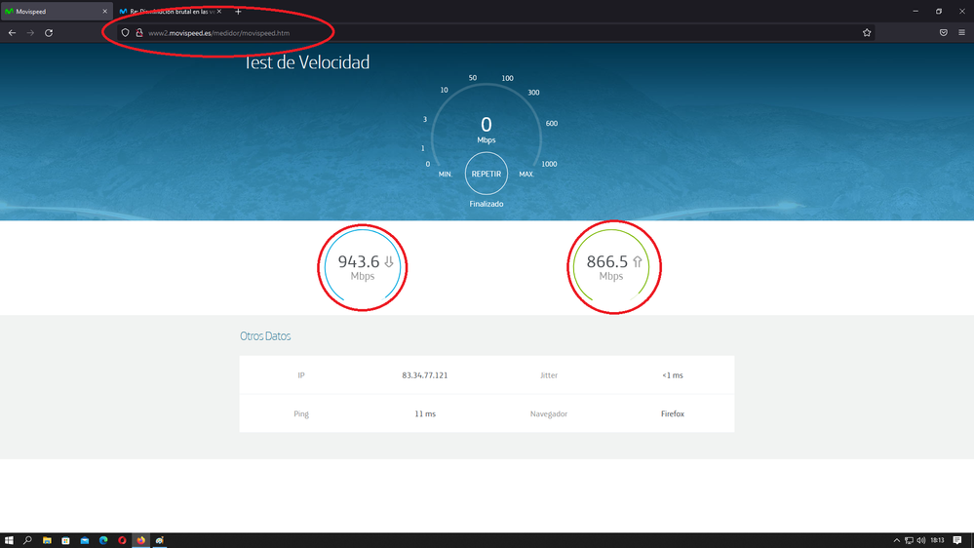The image size is (974, 548).
Task: Open Opera browser from the taskbar
Action: (122, 539)
